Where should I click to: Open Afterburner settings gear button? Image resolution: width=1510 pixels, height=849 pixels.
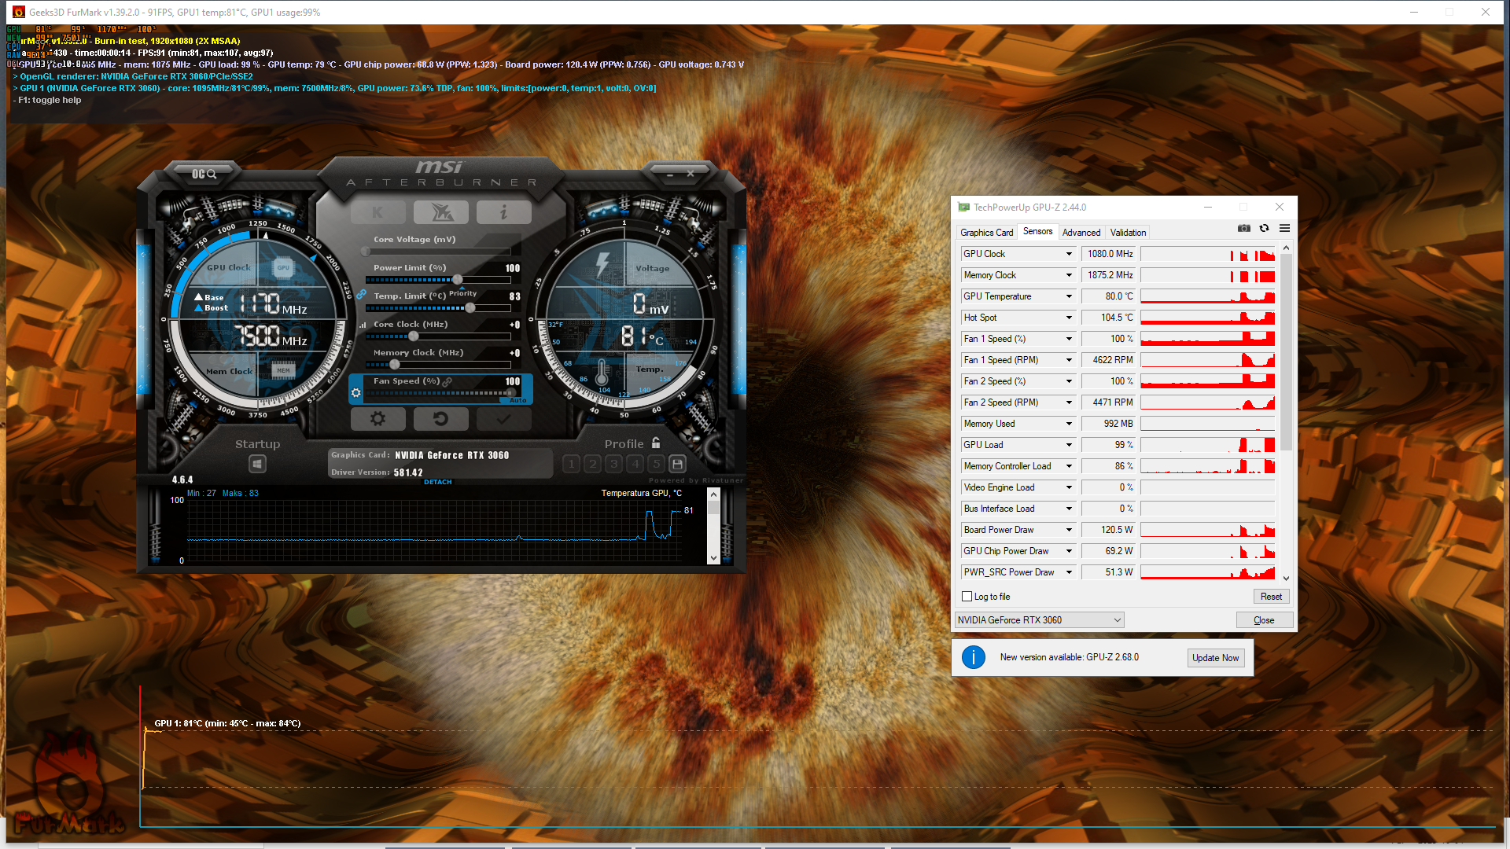377,419
